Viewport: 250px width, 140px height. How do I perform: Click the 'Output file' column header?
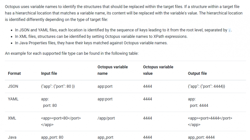(197, 73)
